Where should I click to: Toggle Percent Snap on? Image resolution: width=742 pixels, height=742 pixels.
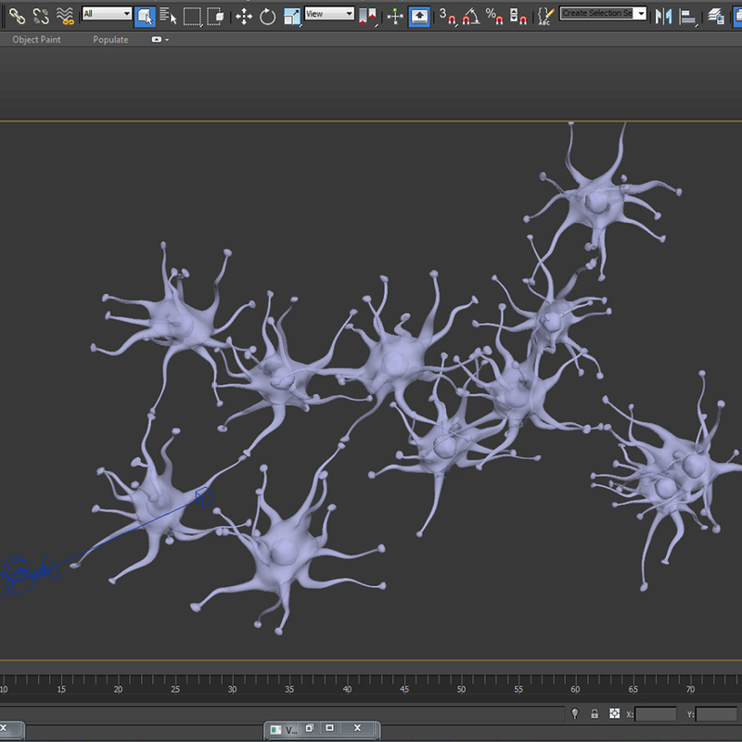click(x=493, y=14)
